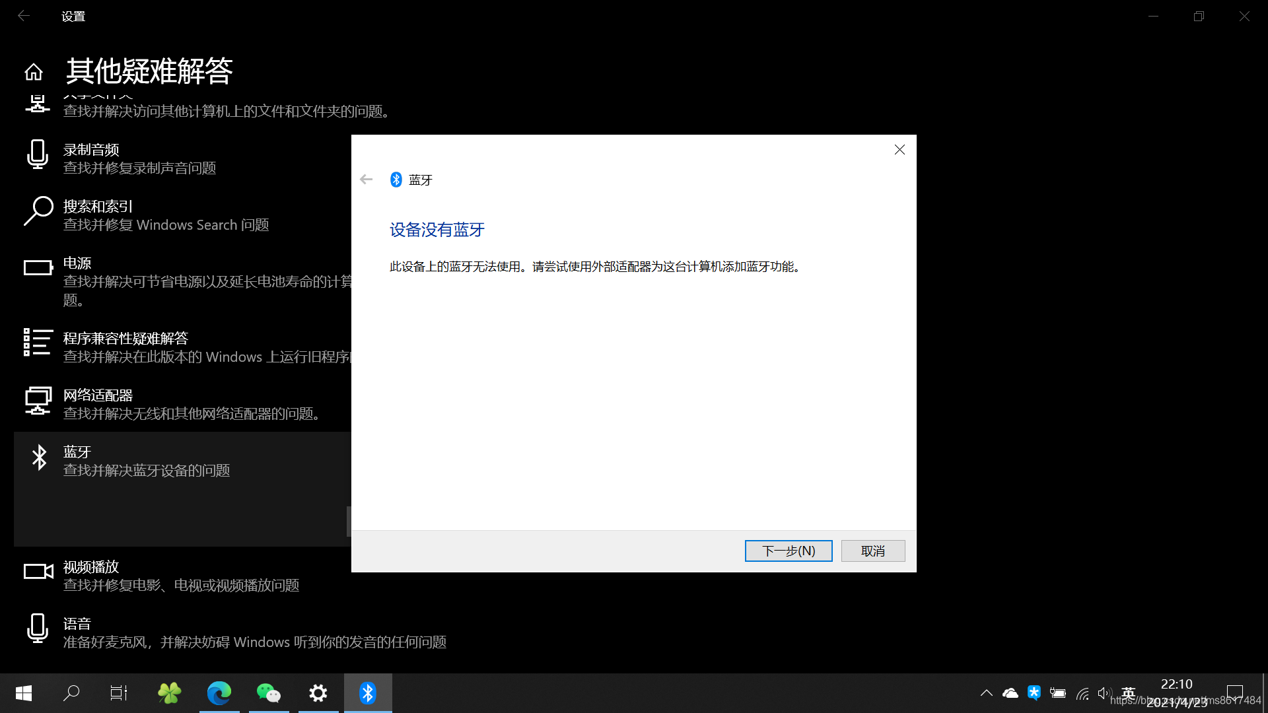Click the 查找并解决蓝牙设备的问题 description
The image size is (1268, 713).
147,471
